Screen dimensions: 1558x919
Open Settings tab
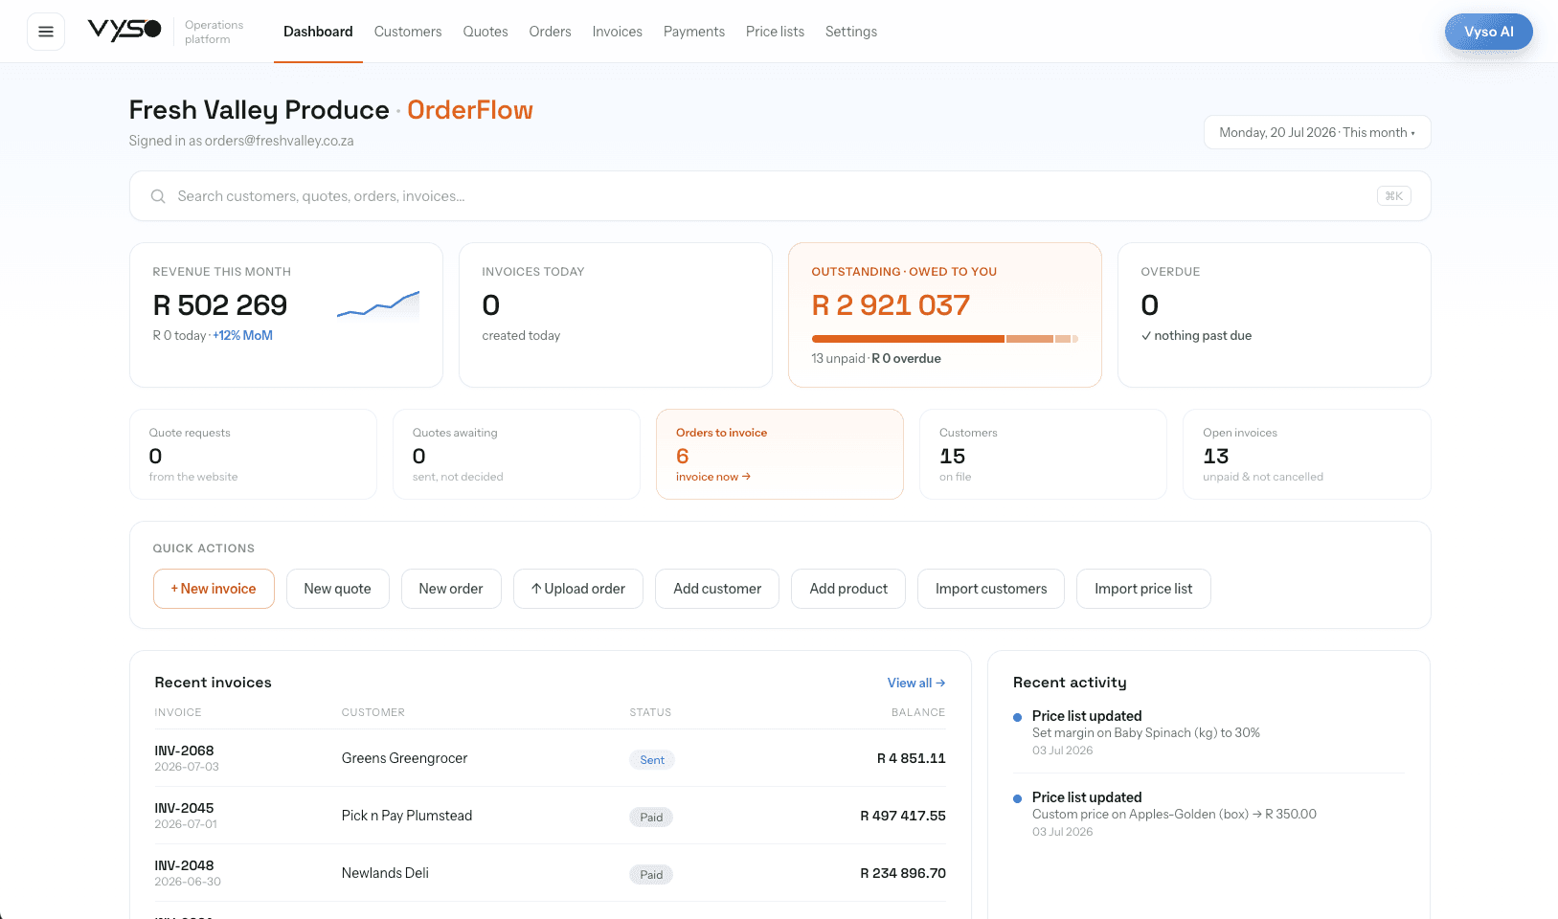pyautogui.click(x=851, y=32)
